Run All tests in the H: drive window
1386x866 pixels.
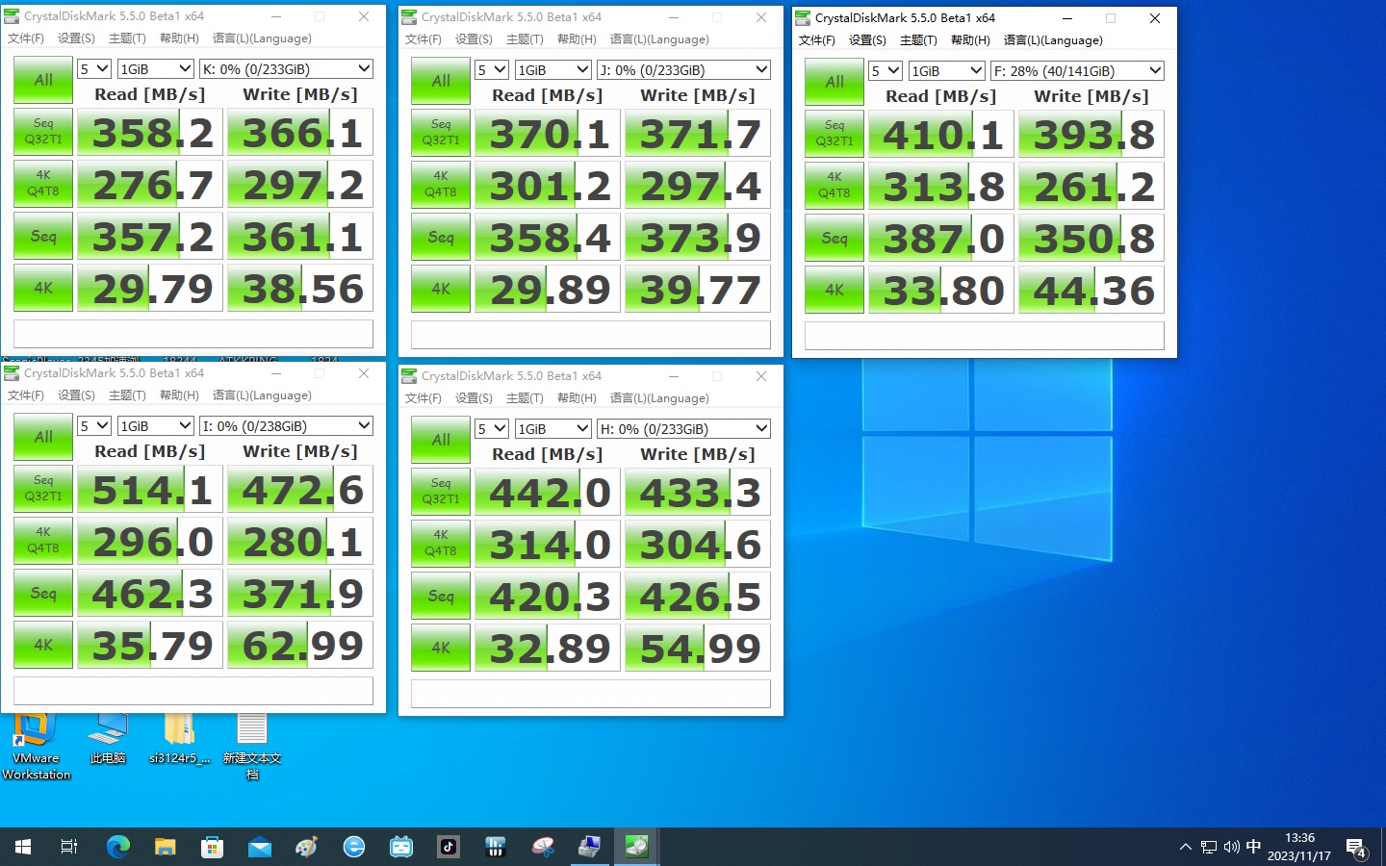tap(441, 440)
